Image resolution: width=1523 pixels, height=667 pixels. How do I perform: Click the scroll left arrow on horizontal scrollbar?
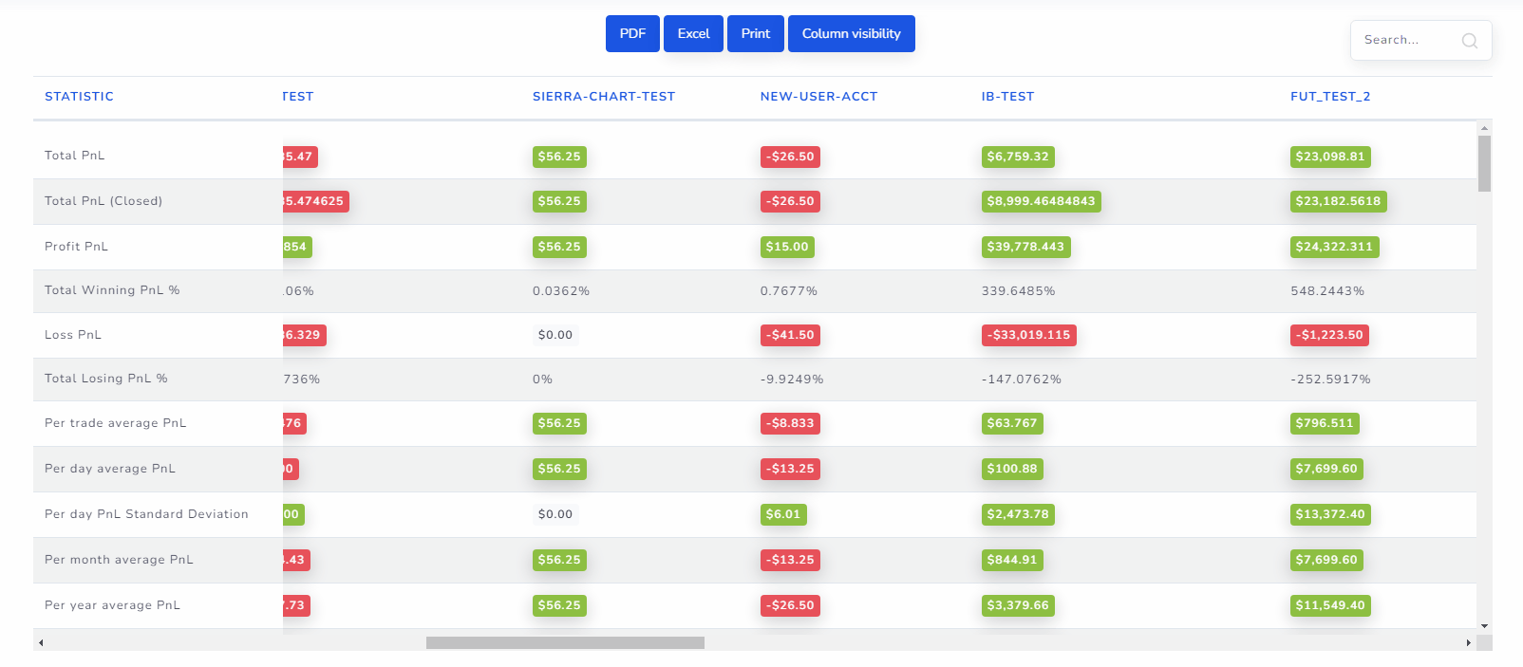pyautogui.click(x=41, y=642)
